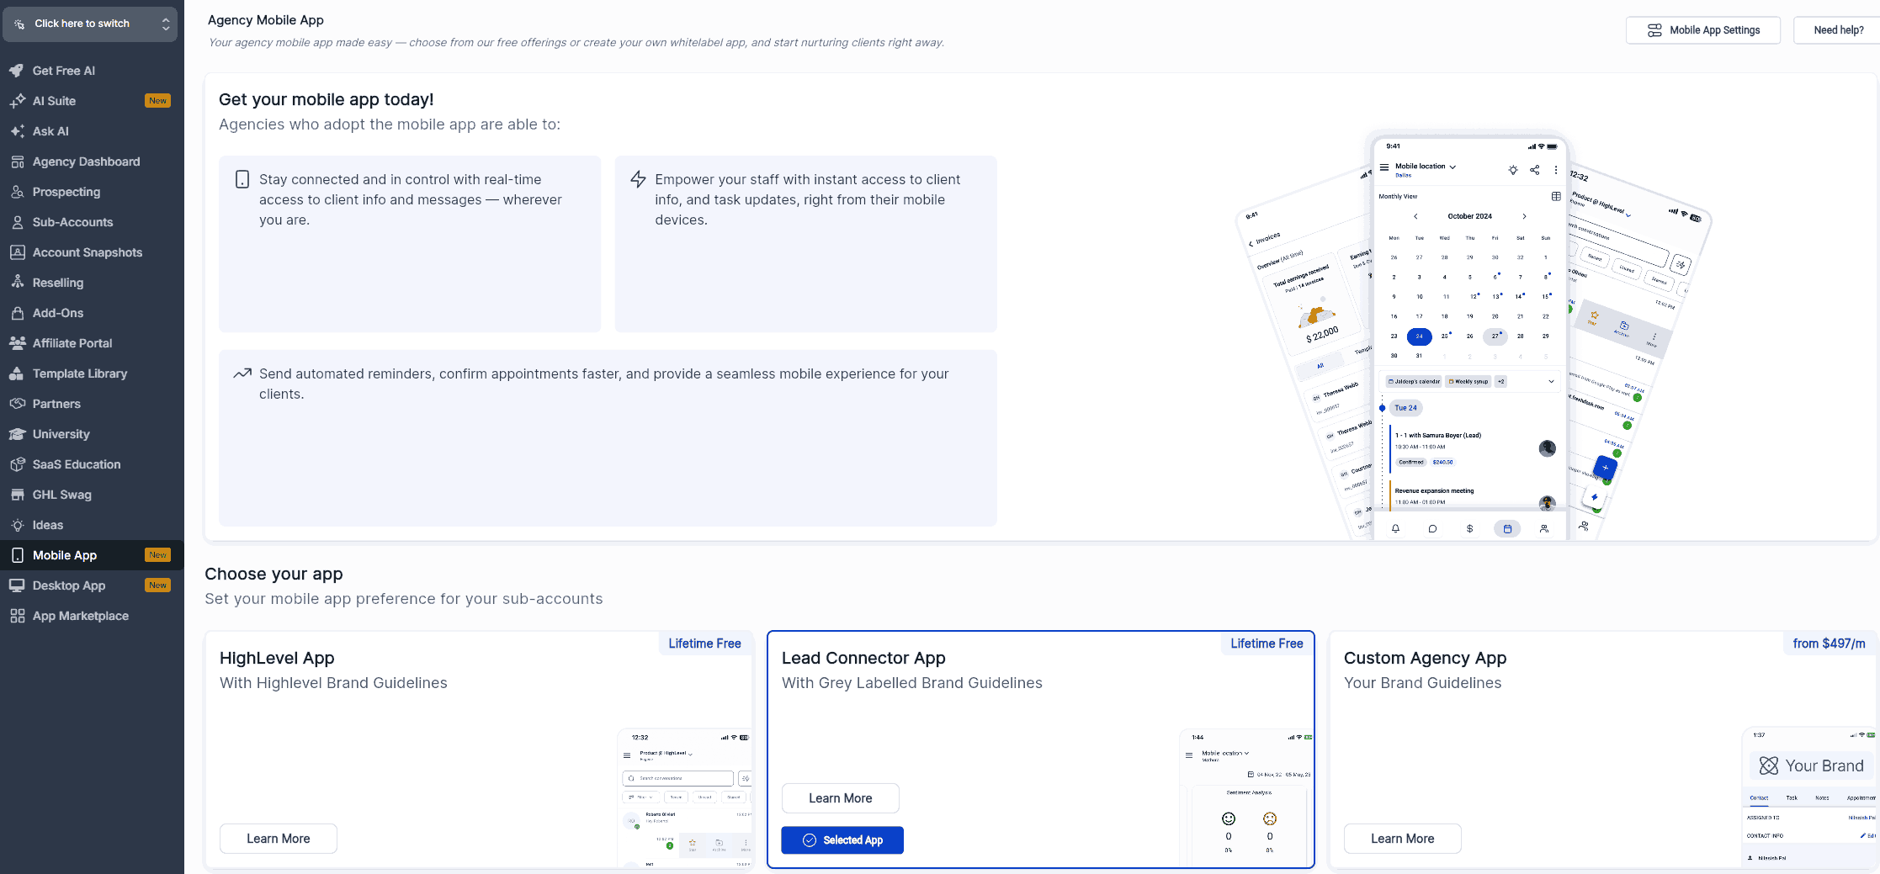Click the University graduation cap icon
Screen dimensions: 1880x874
(x=17, y=434)
